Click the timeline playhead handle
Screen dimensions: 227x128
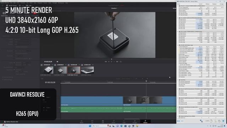146,81
